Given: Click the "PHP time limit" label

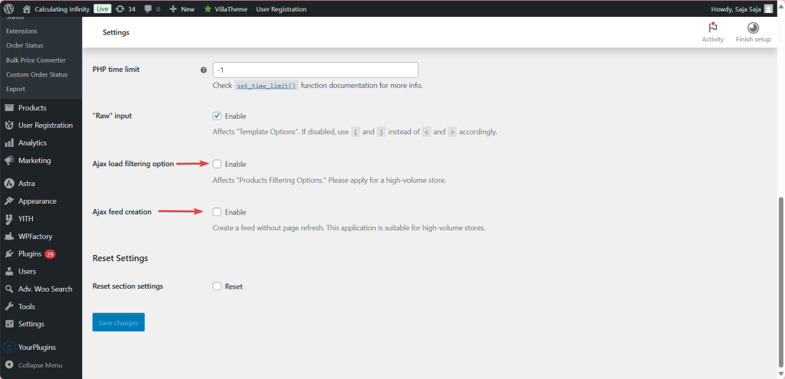Looking at the screenshot, I should [x=117, y=70].
